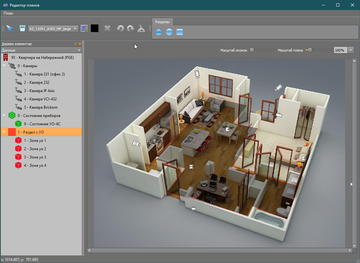
Task: Click the Масштаб плана slider handle
Action: [309, 50]
